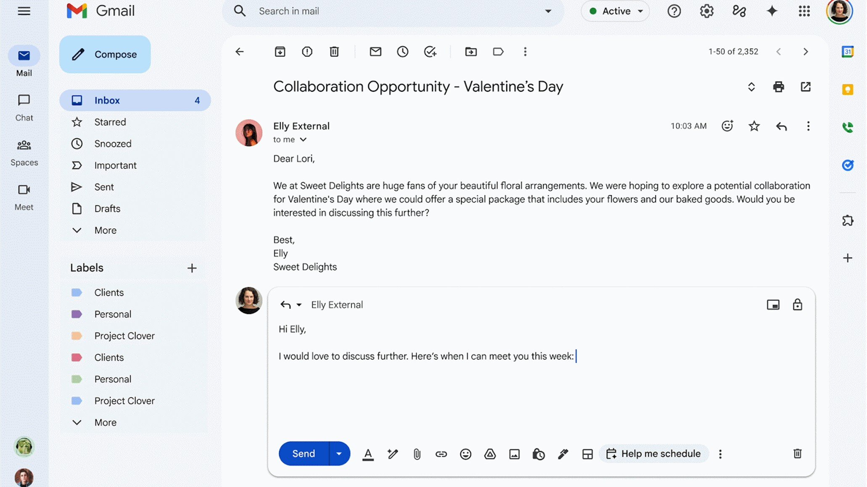
Task: Print the conversation
Action: pyautogui.click(x=778, y=87)
